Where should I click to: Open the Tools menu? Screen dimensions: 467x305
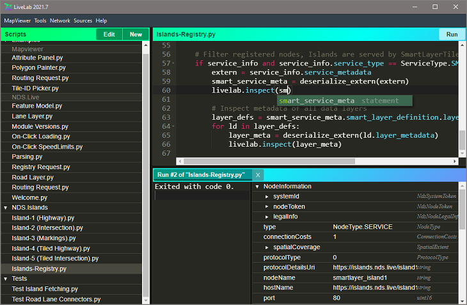click(40, 21)
